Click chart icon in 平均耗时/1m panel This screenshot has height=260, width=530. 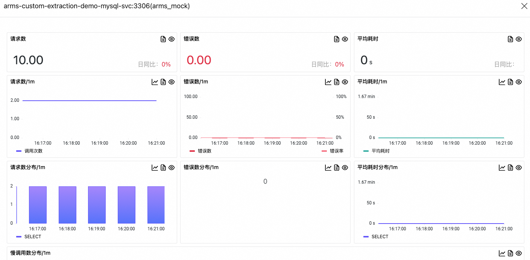click(502, 82)
